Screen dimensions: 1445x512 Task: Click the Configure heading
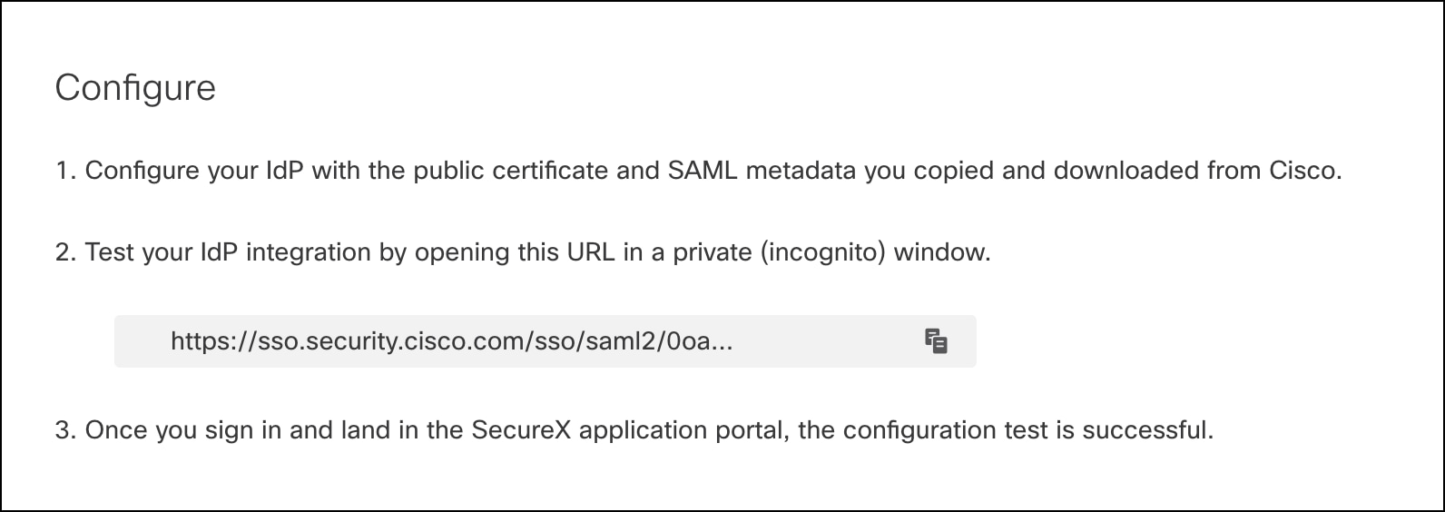click(x=135, y=88)
